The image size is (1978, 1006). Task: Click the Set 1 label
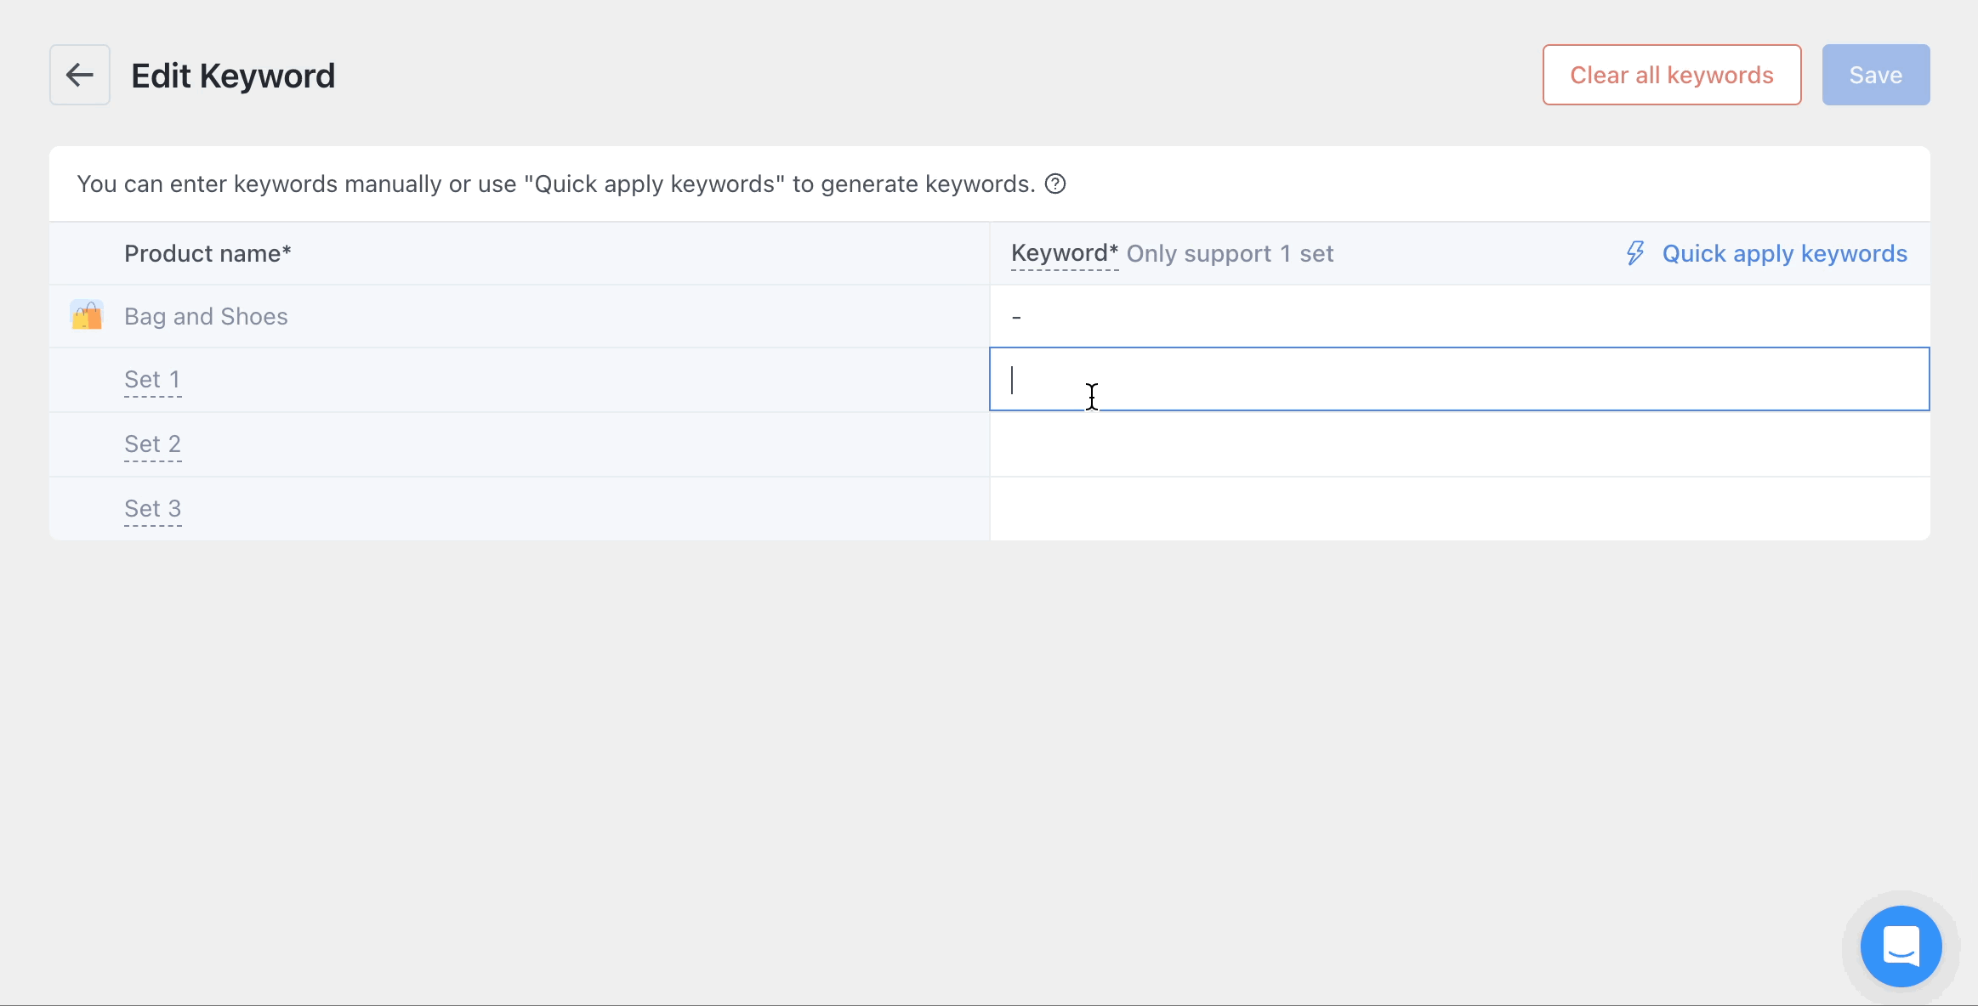(x=152, y=380)
